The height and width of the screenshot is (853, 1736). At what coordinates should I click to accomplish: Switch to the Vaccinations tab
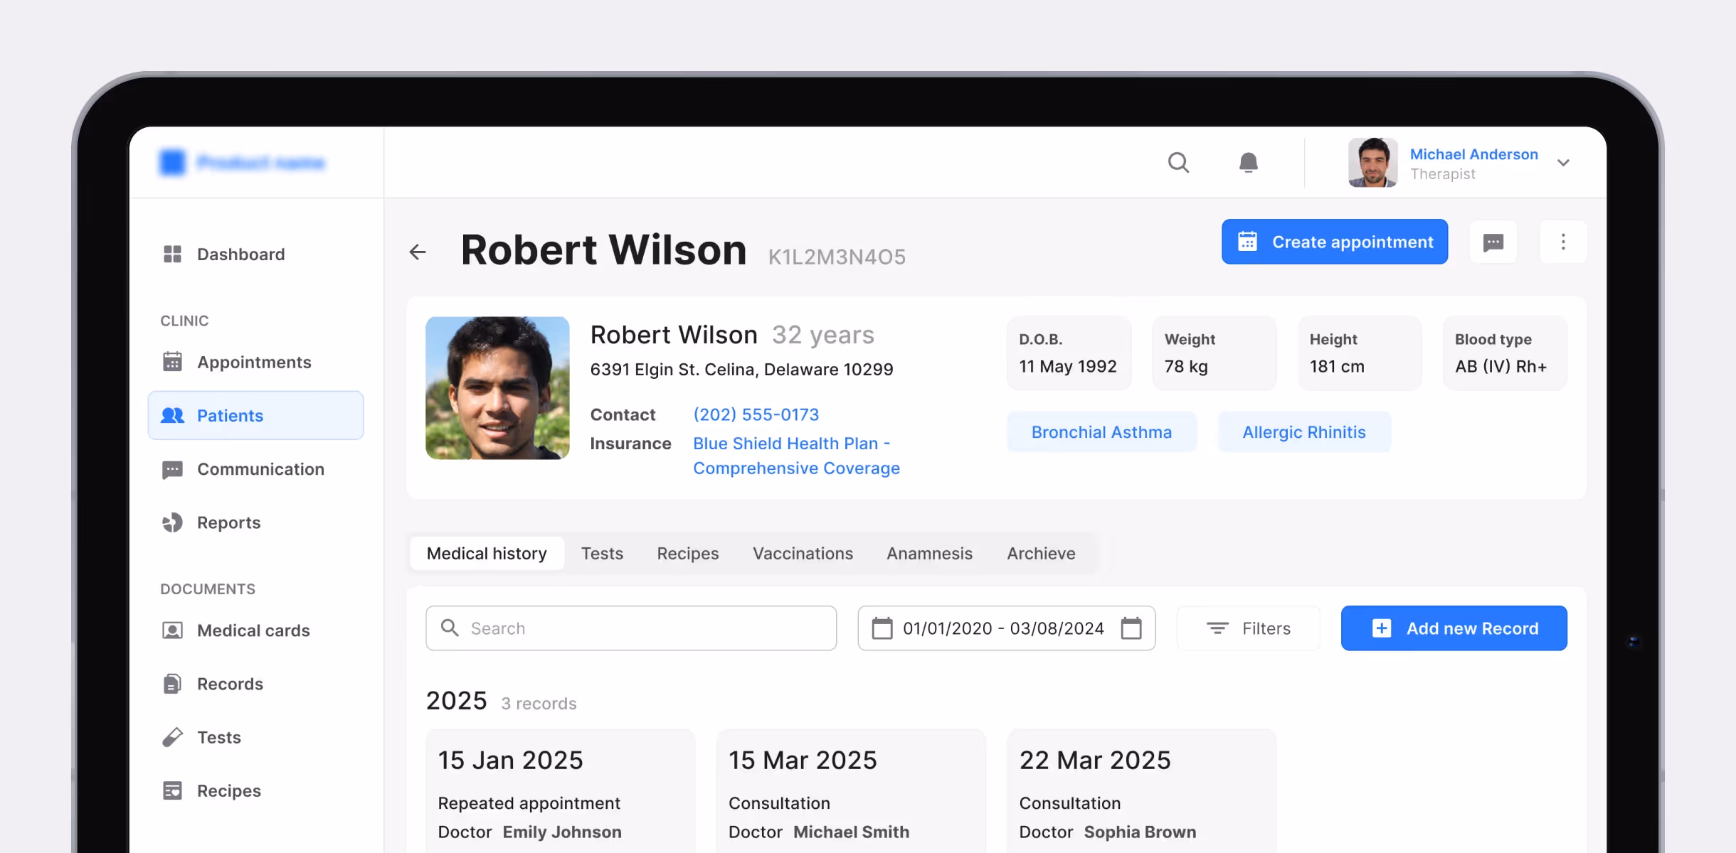click(x=803, y=553)
